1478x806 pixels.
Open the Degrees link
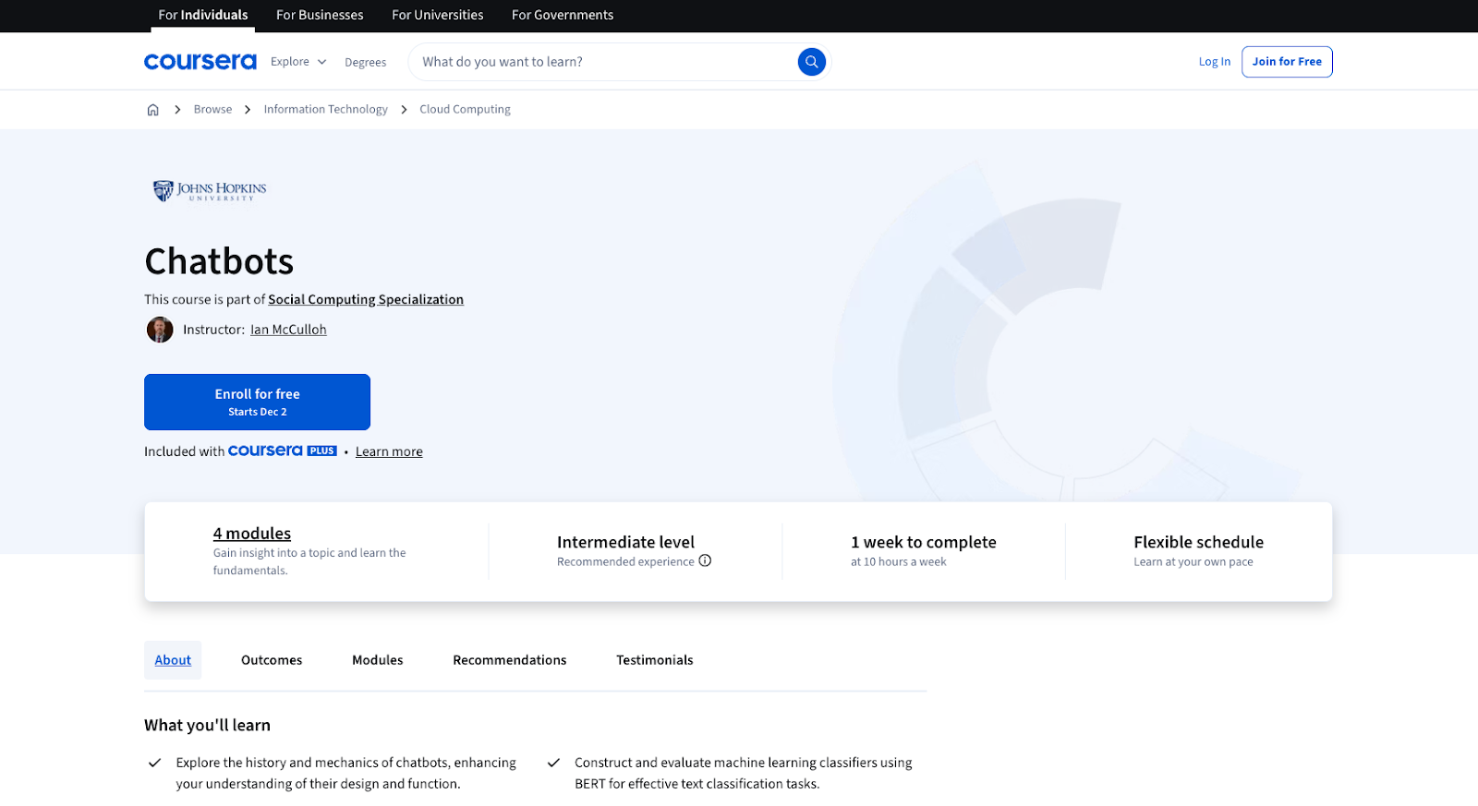pyautogui.click(x=366, y=63)
